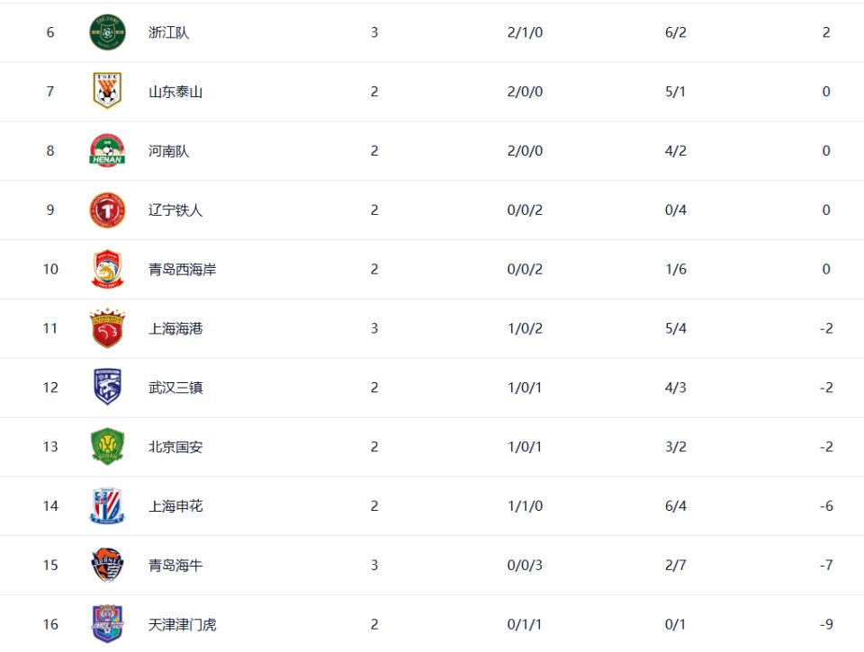Screen dimensions: 864x652
Task: Select the 辽宁铁人 team name
Action: pos(175,210)
